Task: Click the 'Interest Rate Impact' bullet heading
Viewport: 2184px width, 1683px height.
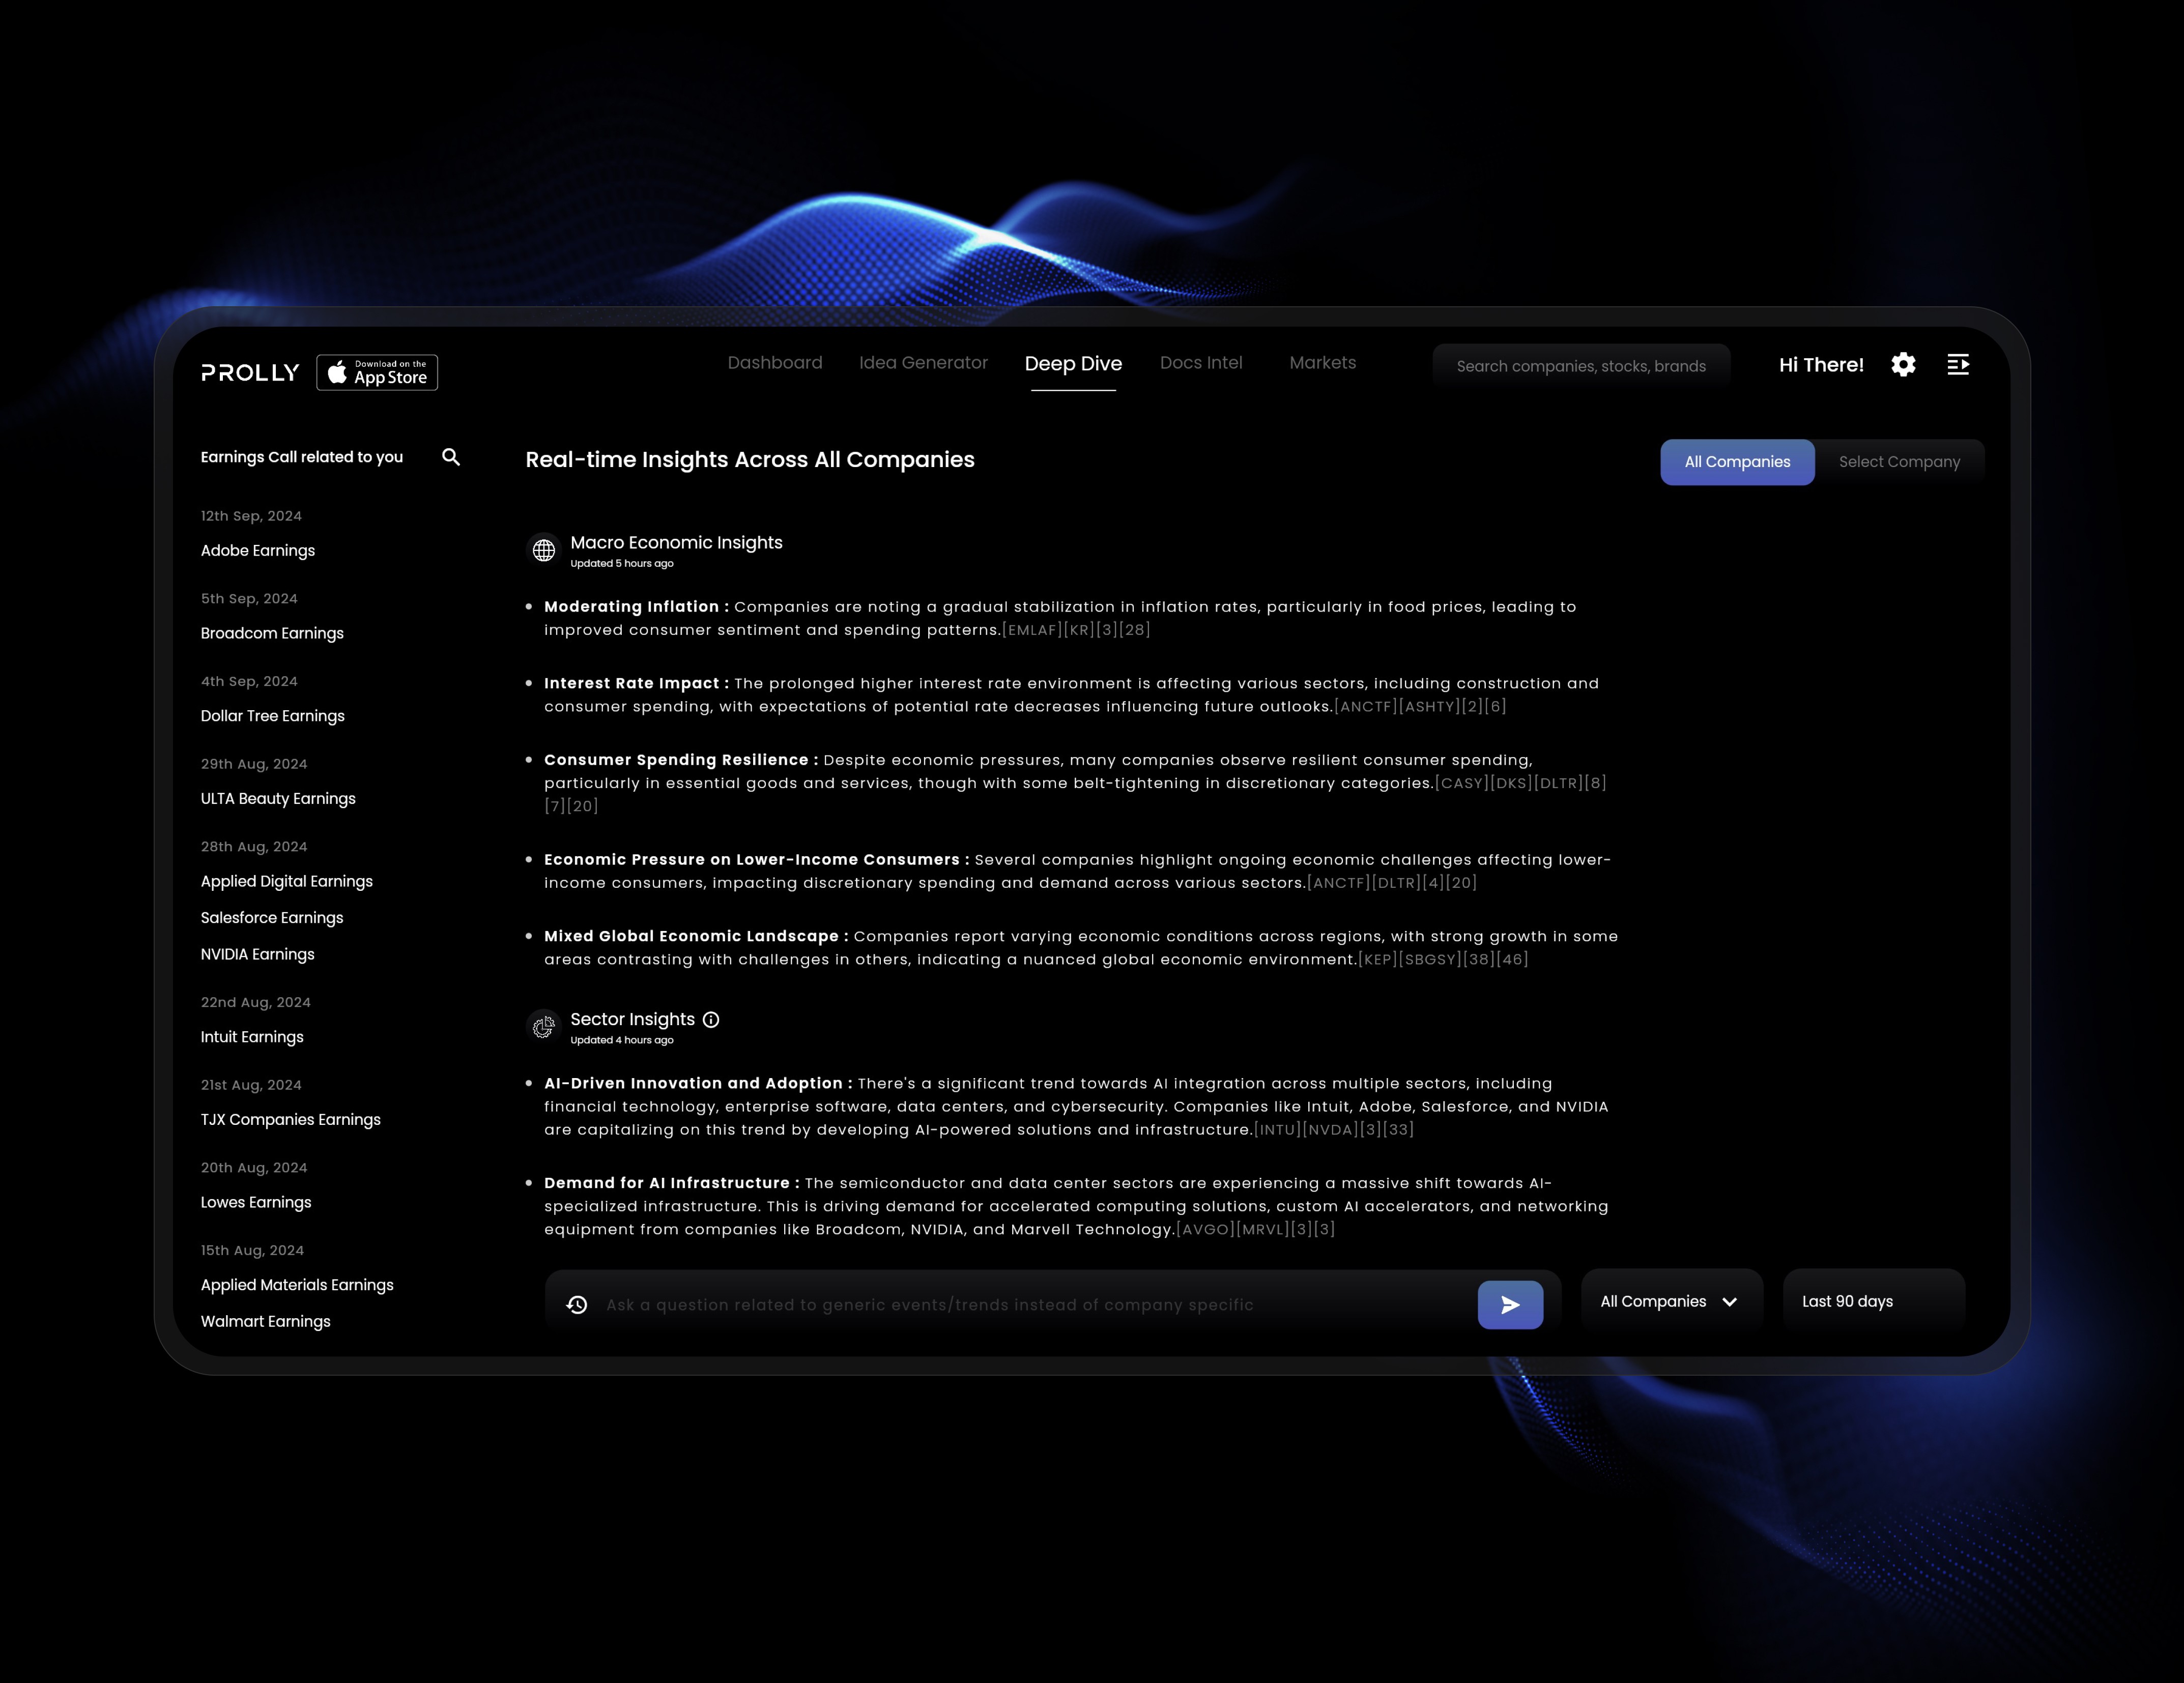Action: click(632, 684)
